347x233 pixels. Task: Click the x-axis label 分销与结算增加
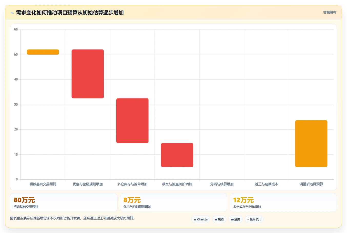pos(222,184)
